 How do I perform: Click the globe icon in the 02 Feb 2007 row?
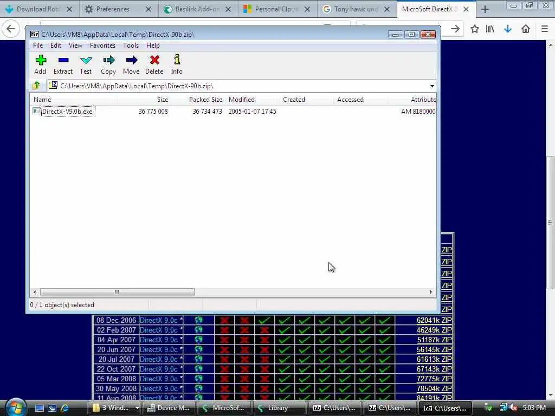198,330
